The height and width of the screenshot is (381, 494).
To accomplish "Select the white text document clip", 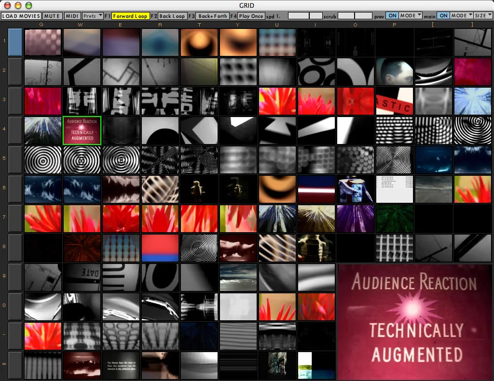I will (x=395, y=189).
